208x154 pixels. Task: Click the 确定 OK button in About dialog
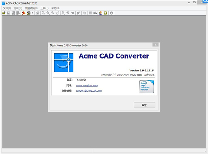(144, 105)
